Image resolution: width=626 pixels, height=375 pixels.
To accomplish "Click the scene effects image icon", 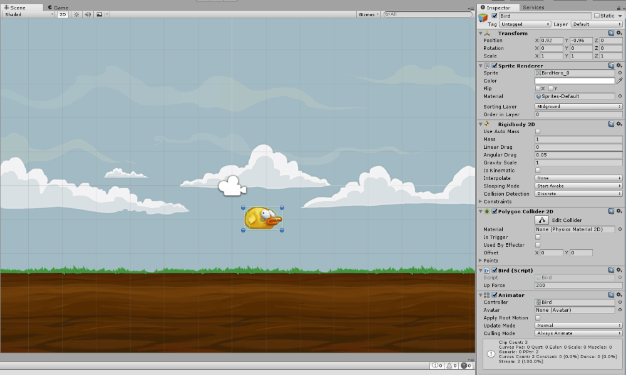I will 100,14.
